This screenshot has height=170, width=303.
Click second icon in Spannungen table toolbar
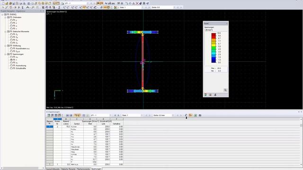(x=52, y=115)
